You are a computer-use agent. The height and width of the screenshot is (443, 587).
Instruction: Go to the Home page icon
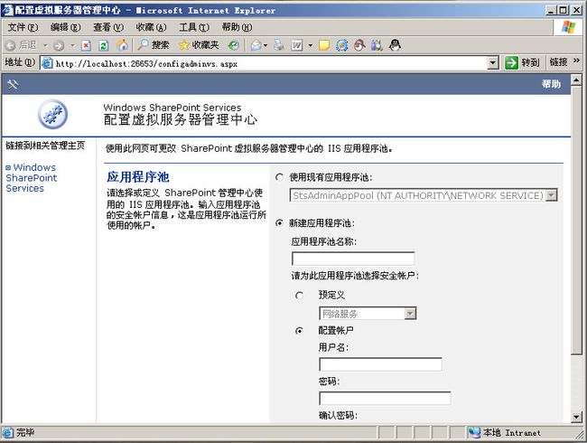[x=121, y=44]
